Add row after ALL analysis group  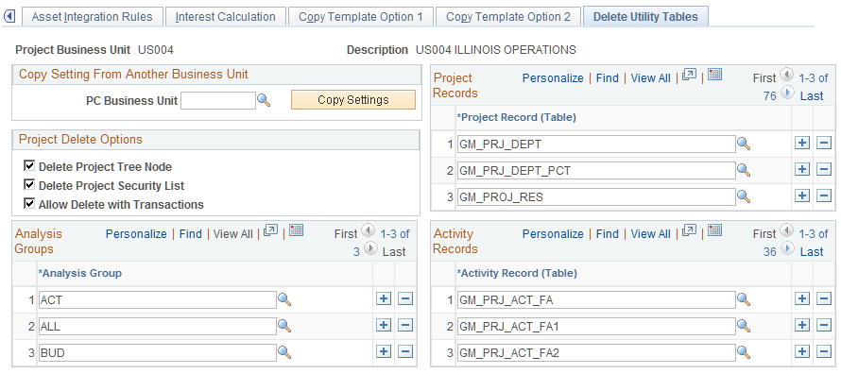point(384,325)
